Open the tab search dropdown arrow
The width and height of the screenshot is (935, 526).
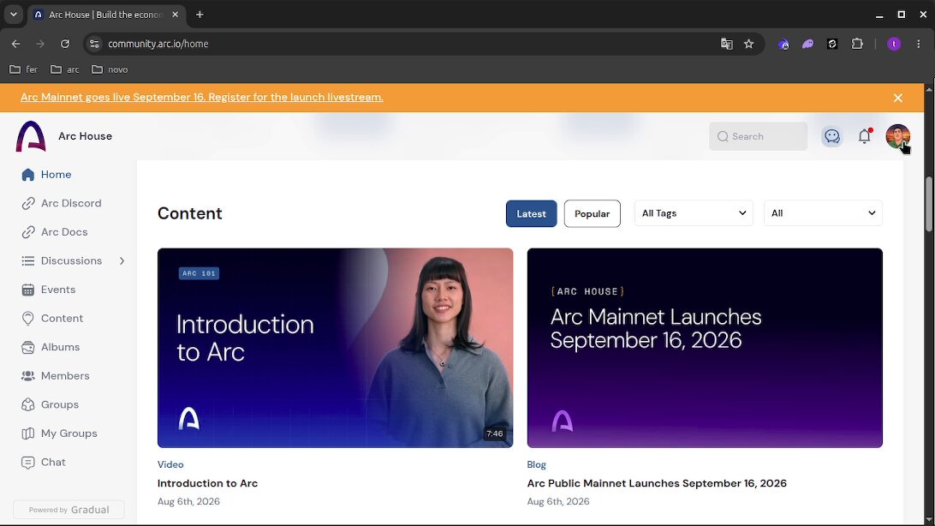[13, 15]
